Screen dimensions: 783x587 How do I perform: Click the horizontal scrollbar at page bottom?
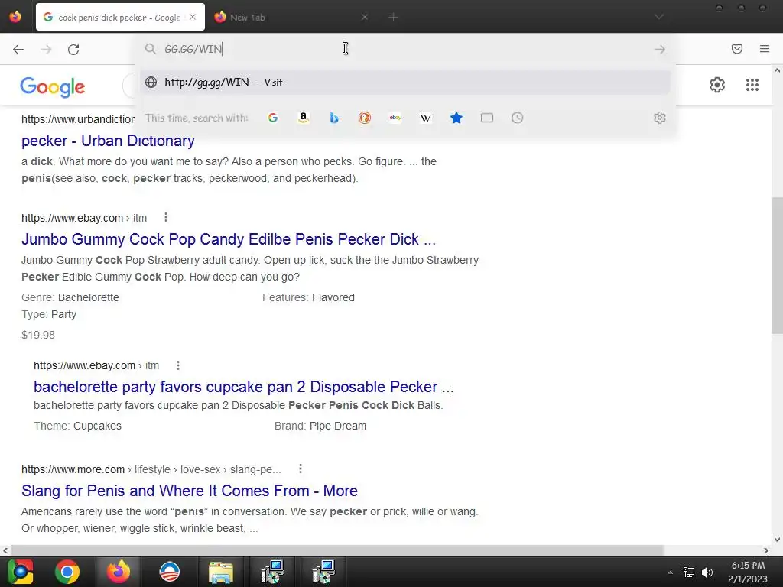point(337,550)
